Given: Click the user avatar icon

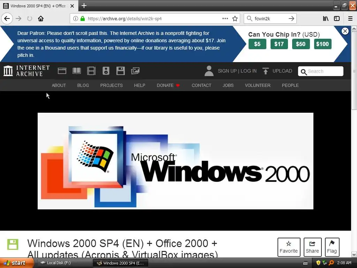Looking at the screenshot, I should pyautogui.click(x=209, y=71).
